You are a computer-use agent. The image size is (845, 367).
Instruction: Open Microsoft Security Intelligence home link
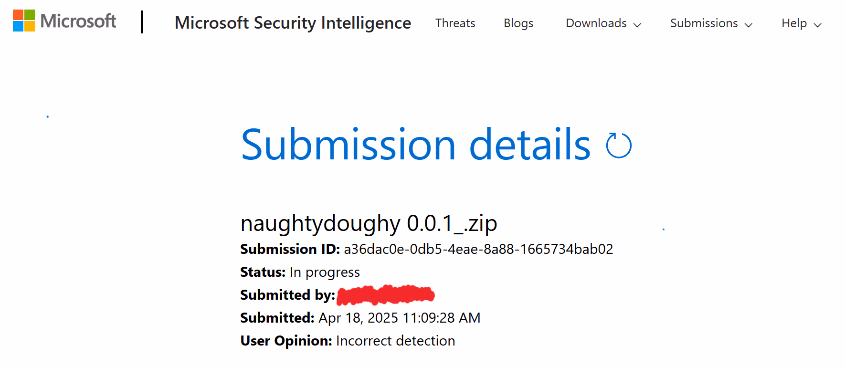point(293,23)
